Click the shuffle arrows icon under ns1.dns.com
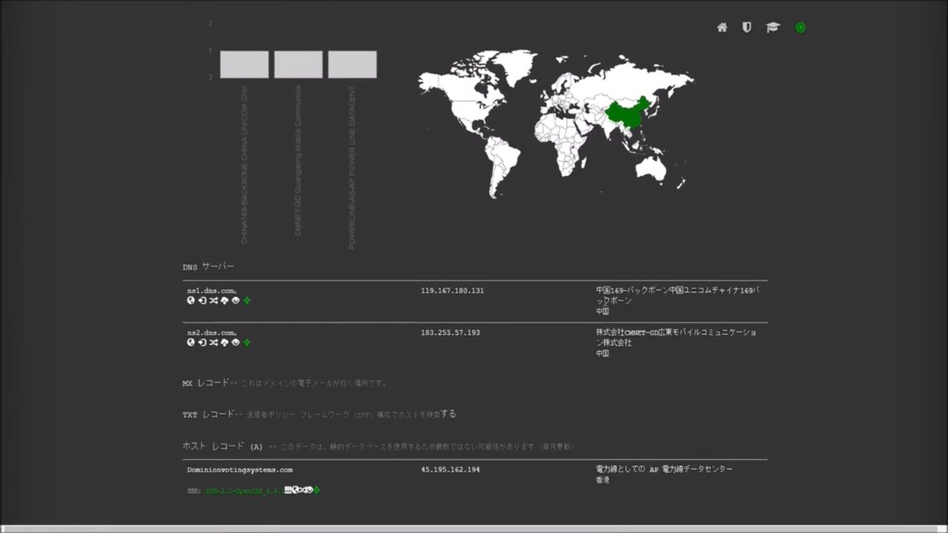This screenshot has height=533, width=948. pyautogui.click(x=213, y=301)
